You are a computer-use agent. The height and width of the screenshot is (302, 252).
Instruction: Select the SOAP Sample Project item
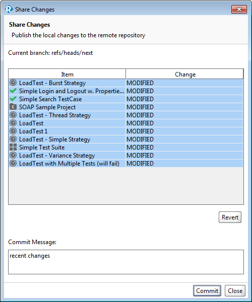tap(67, 107)
